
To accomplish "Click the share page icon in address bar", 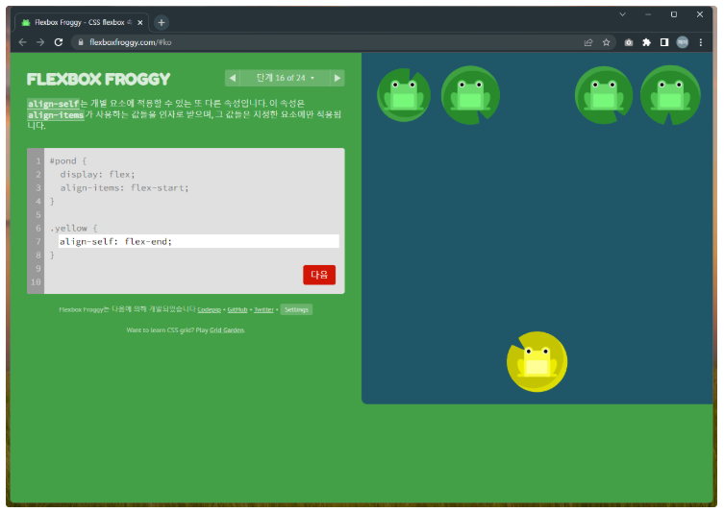I will (588, 42).
